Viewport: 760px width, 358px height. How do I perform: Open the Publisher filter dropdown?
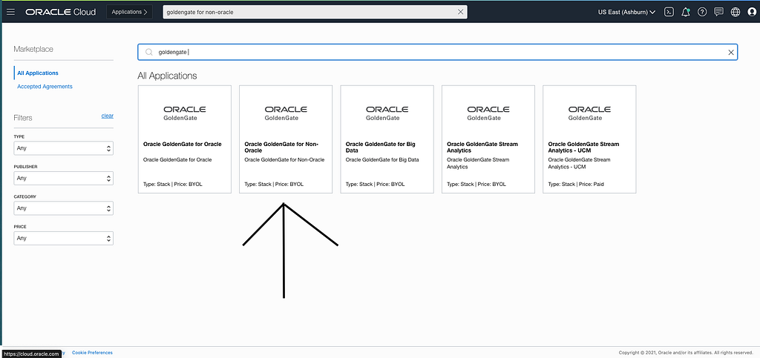[x=64, y=178]
